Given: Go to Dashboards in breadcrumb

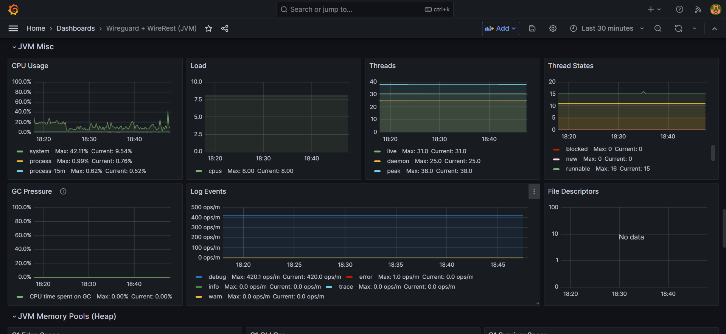Looking at the screenshot, I should [x=76, y=28].
